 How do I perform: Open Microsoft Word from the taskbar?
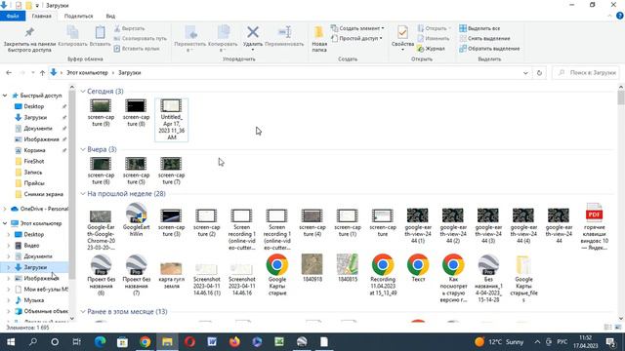(x=212, y=342)
